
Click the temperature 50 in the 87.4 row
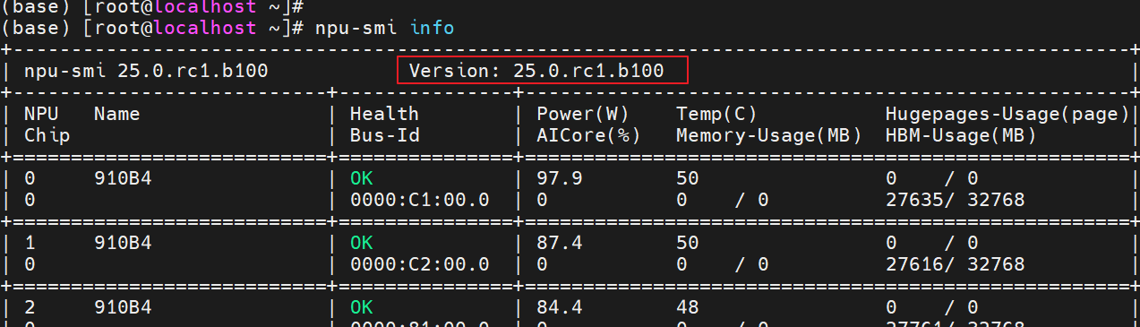687,243
